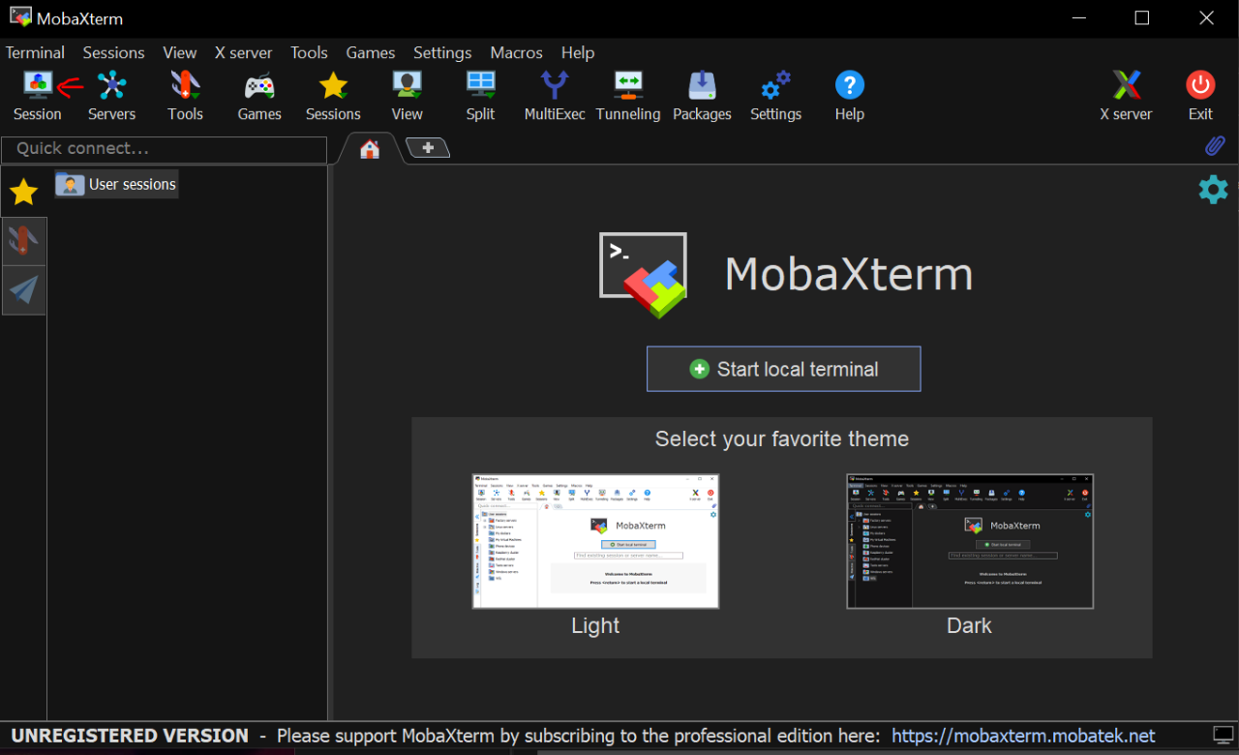Expand the User sessions tree
Screen dimensions: 1239x755
point(115,184)
